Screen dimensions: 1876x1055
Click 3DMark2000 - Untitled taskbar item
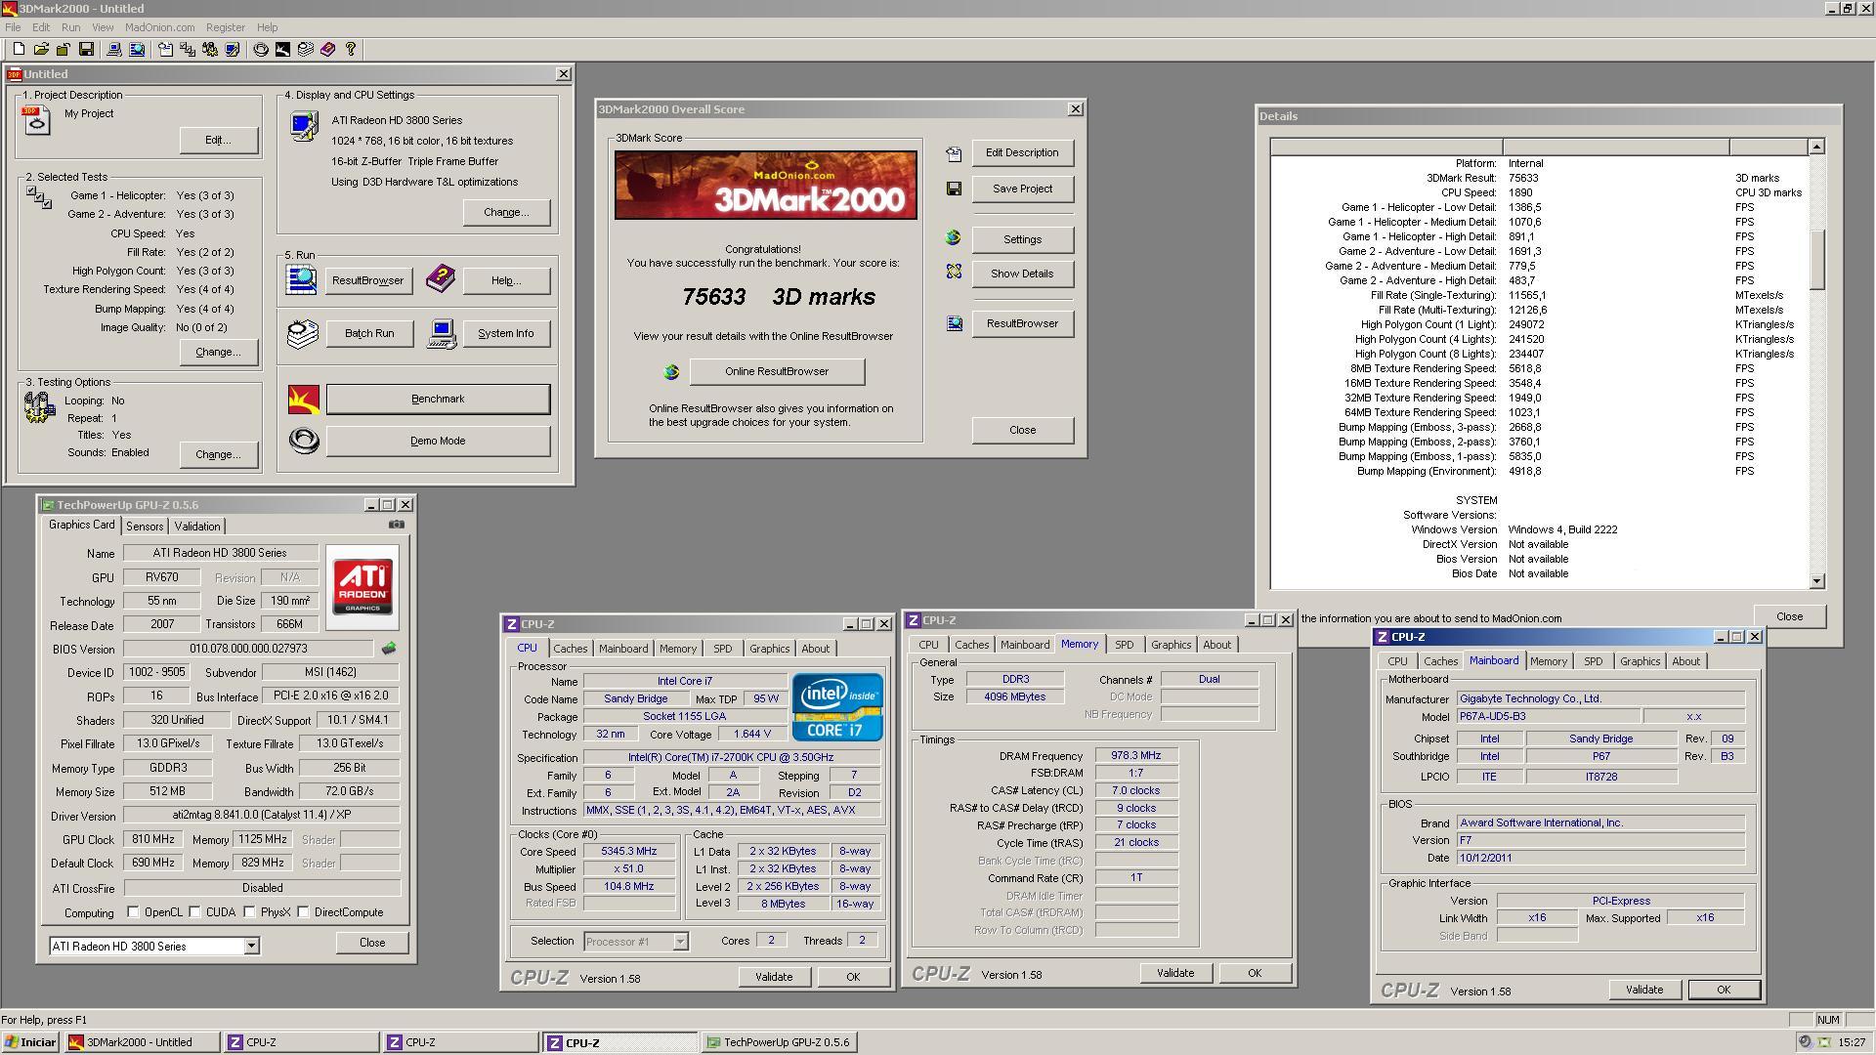[x=143, y=1042]
